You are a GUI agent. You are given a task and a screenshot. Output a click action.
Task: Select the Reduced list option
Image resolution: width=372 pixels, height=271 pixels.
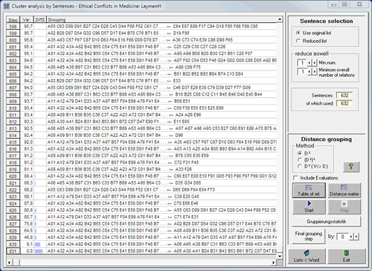[x=311, y=41]
